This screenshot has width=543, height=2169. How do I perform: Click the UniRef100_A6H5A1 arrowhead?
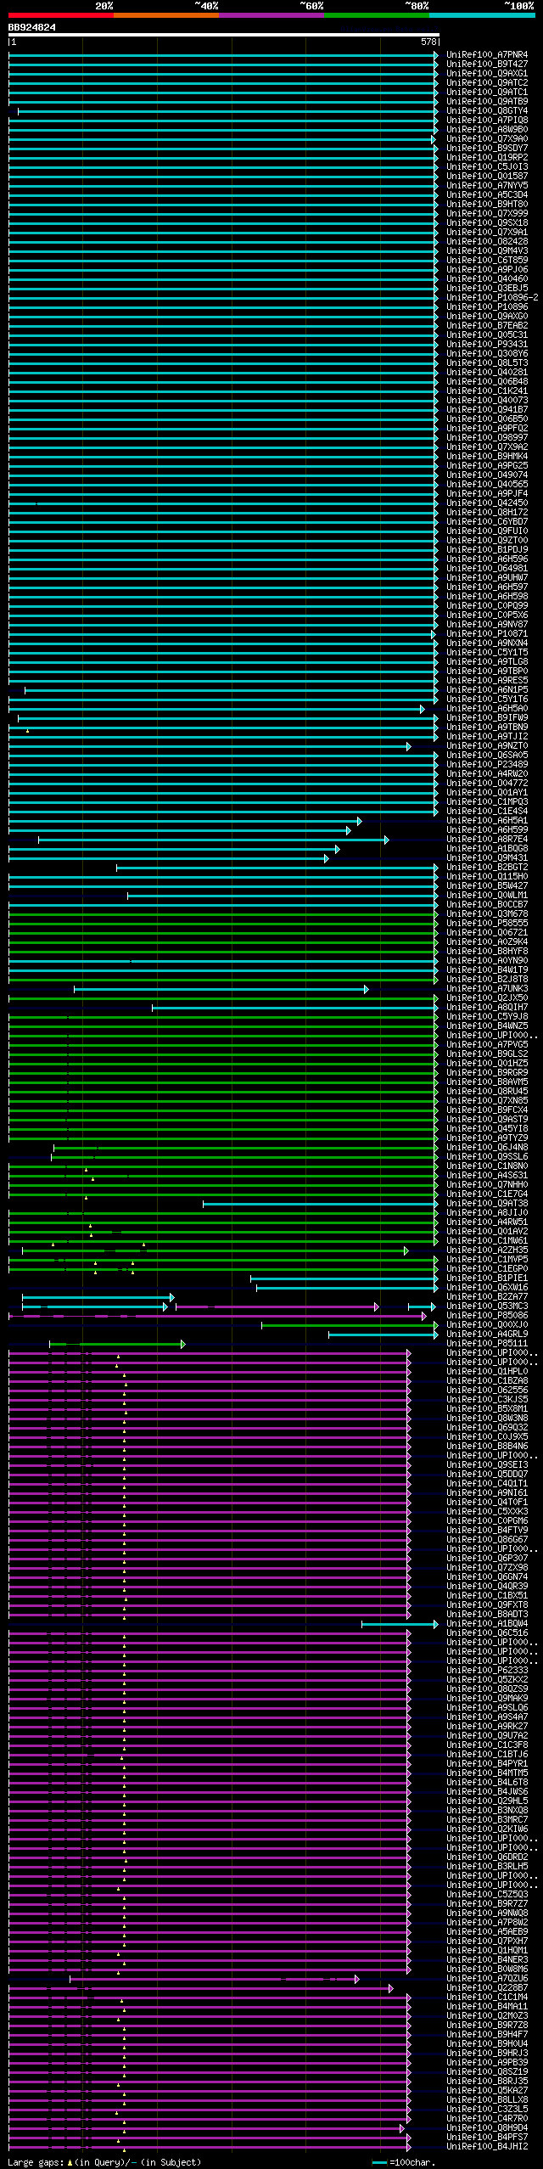pyautogui.click(x=359, y=821)
